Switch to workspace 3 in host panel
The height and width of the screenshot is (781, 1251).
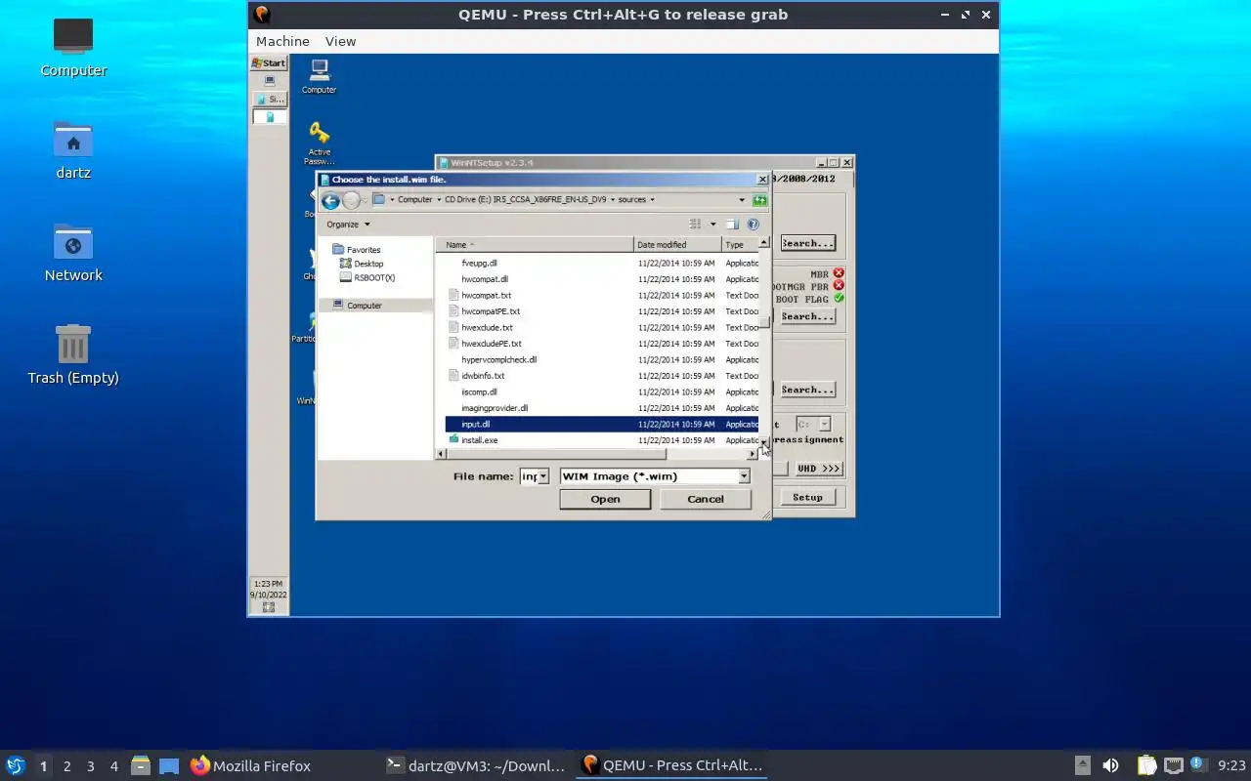coord(90,766)
